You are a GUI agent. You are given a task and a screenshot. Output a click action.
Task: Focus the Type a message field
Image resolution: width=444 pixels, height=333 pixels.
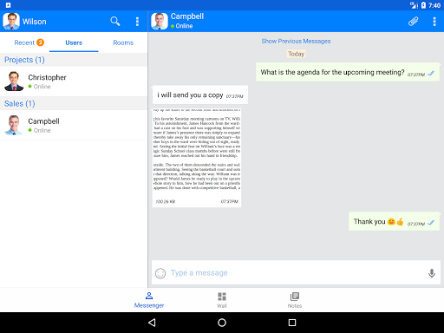296,273
